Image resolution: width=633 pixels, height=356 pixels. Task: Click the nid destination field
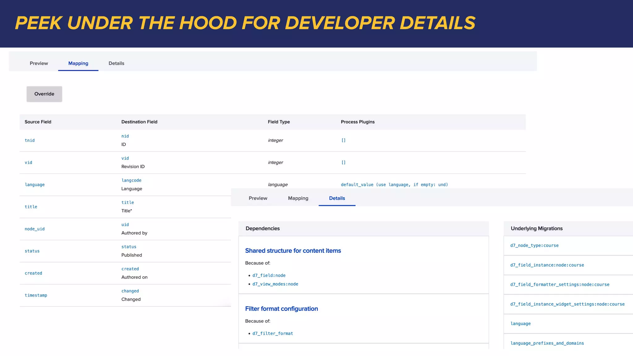point(125,136)
